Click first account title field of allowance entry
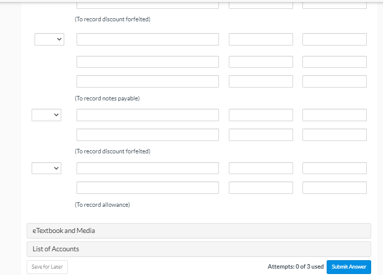Image resolution: width=383 pixels, height=275 pixels. [x=148, y=168]
